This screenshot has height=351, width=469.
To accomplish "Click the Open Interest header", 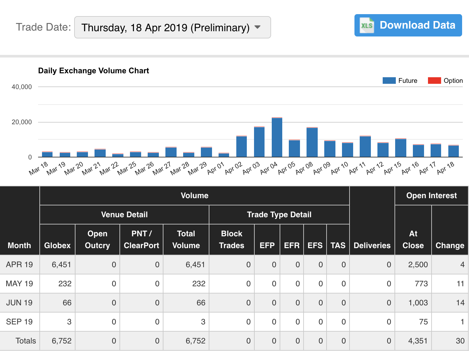I will tap(431, 196).
